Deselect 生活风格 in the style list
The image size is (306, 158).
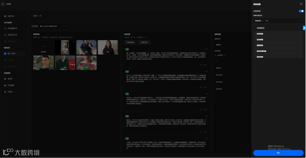coord(278,39)
